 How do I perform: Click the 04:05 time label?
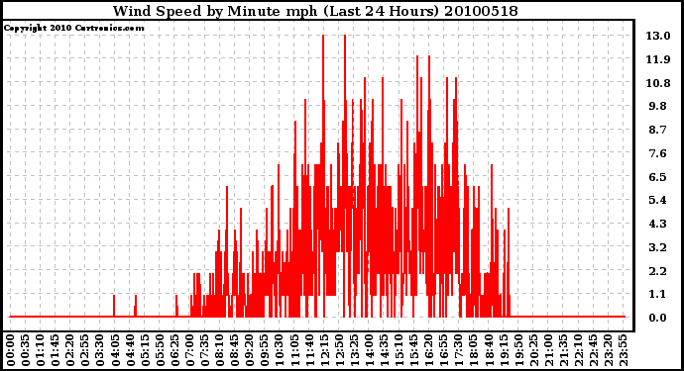click(x=115, y=351)
